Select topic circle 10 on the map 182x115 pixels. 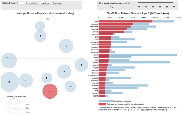tap(70, 87)
